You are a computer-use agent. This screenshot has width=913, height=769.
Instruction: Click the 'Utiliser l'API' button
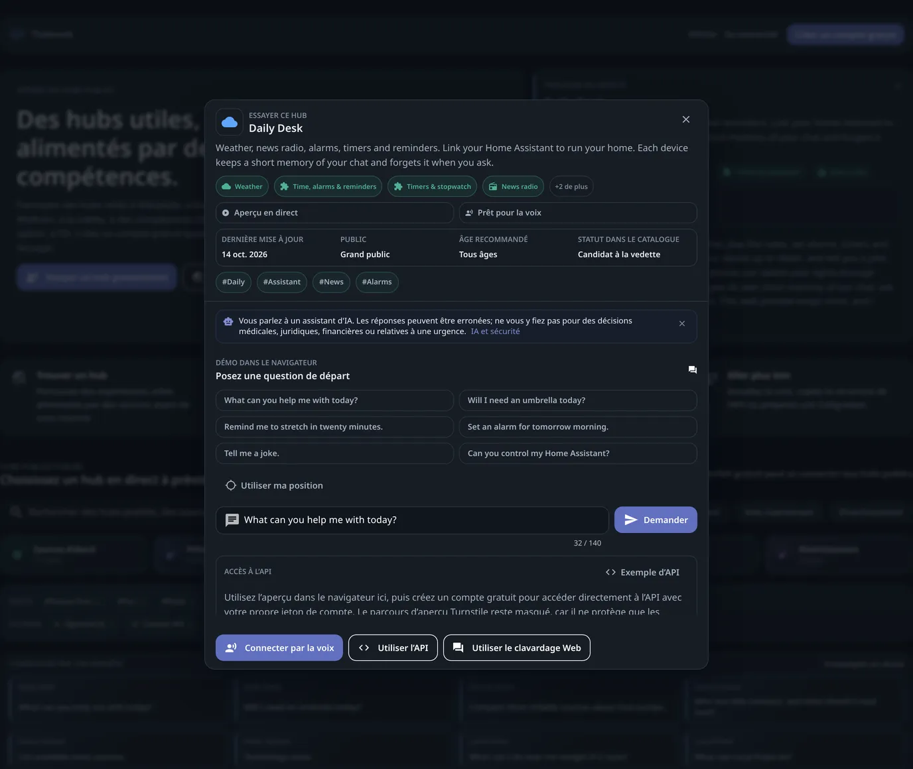(x=393, y=648)
